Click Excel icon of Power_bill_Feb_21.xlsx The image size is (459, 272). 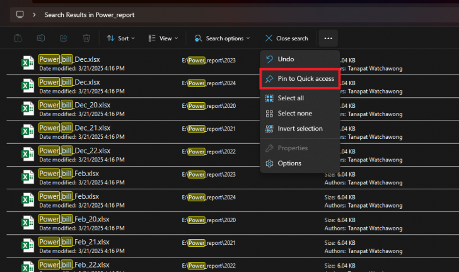pos(28,245)
